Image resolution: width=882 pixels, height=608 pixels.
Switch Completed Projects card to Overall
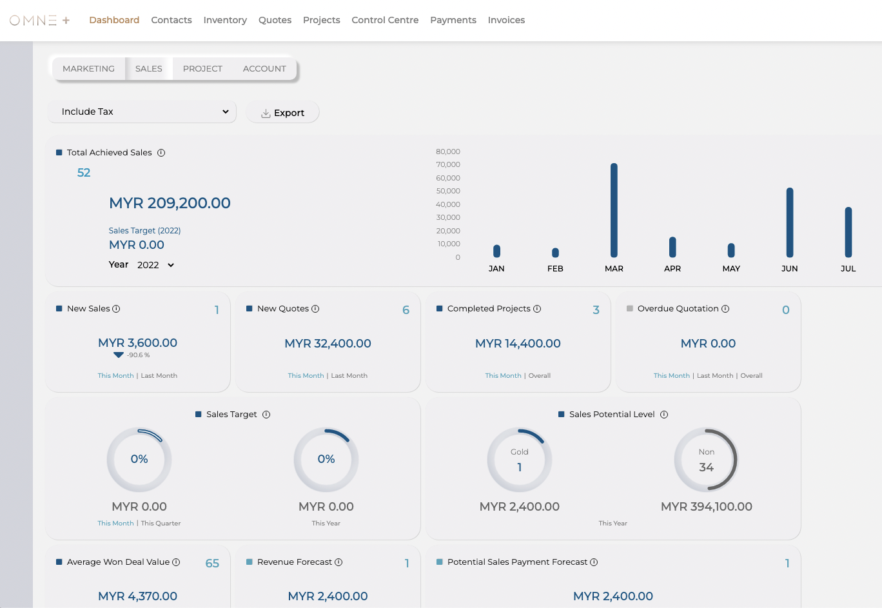[540, 376]
